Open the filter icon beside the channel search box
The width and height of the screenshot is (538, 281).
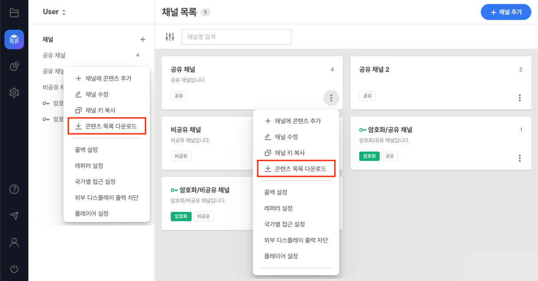coord(169,37)
